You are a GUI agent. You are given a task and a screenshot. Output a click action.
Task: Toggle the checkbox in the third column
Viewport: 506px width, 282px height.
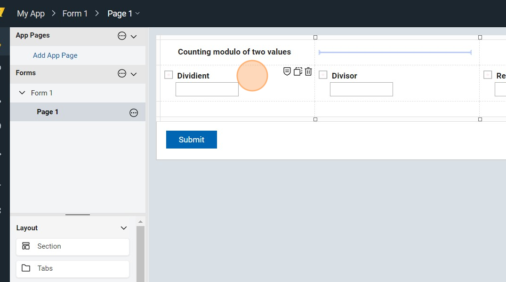tap(488, 75)
